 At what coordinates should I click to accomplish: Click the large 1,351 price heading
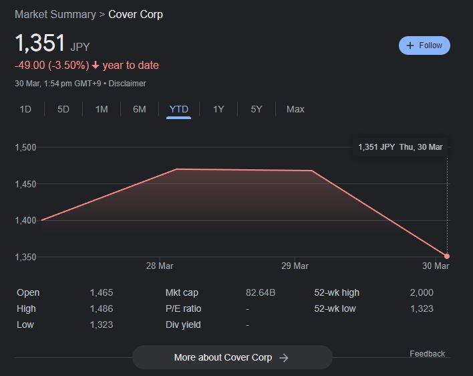point(40,43)
